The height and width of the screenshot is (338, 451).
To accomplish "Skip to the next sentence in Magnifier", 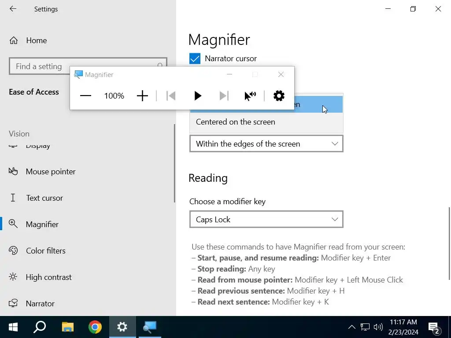I will click(224, 96).
